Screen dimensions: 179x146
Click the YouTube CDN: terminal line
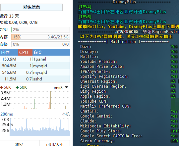click(x=94, y=101)
